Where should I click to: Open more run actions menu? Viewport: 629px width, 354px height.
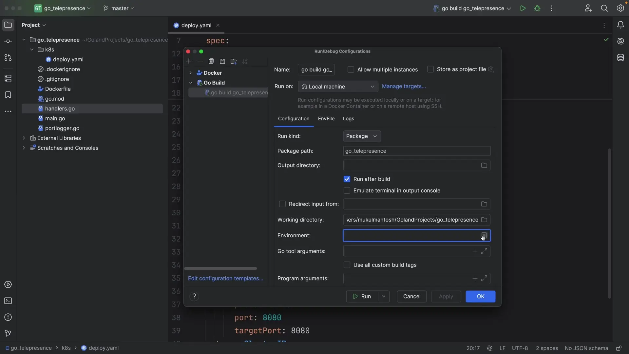click(552, 9)
